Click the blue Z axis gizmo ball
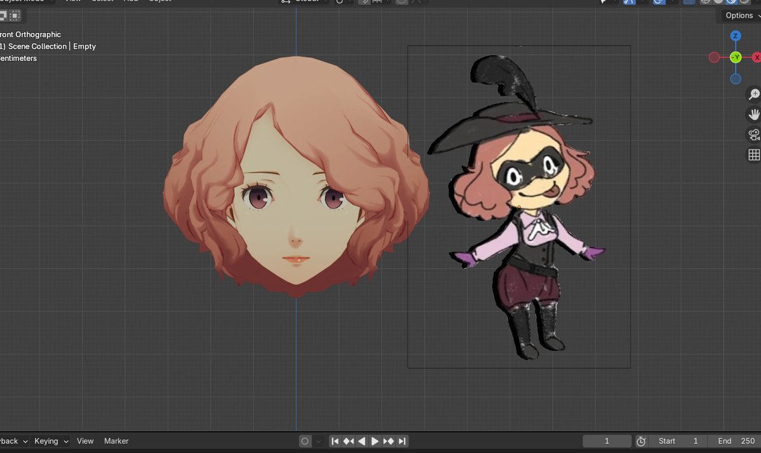The height and width of the screenshot is (453, 761). point(735,36)
